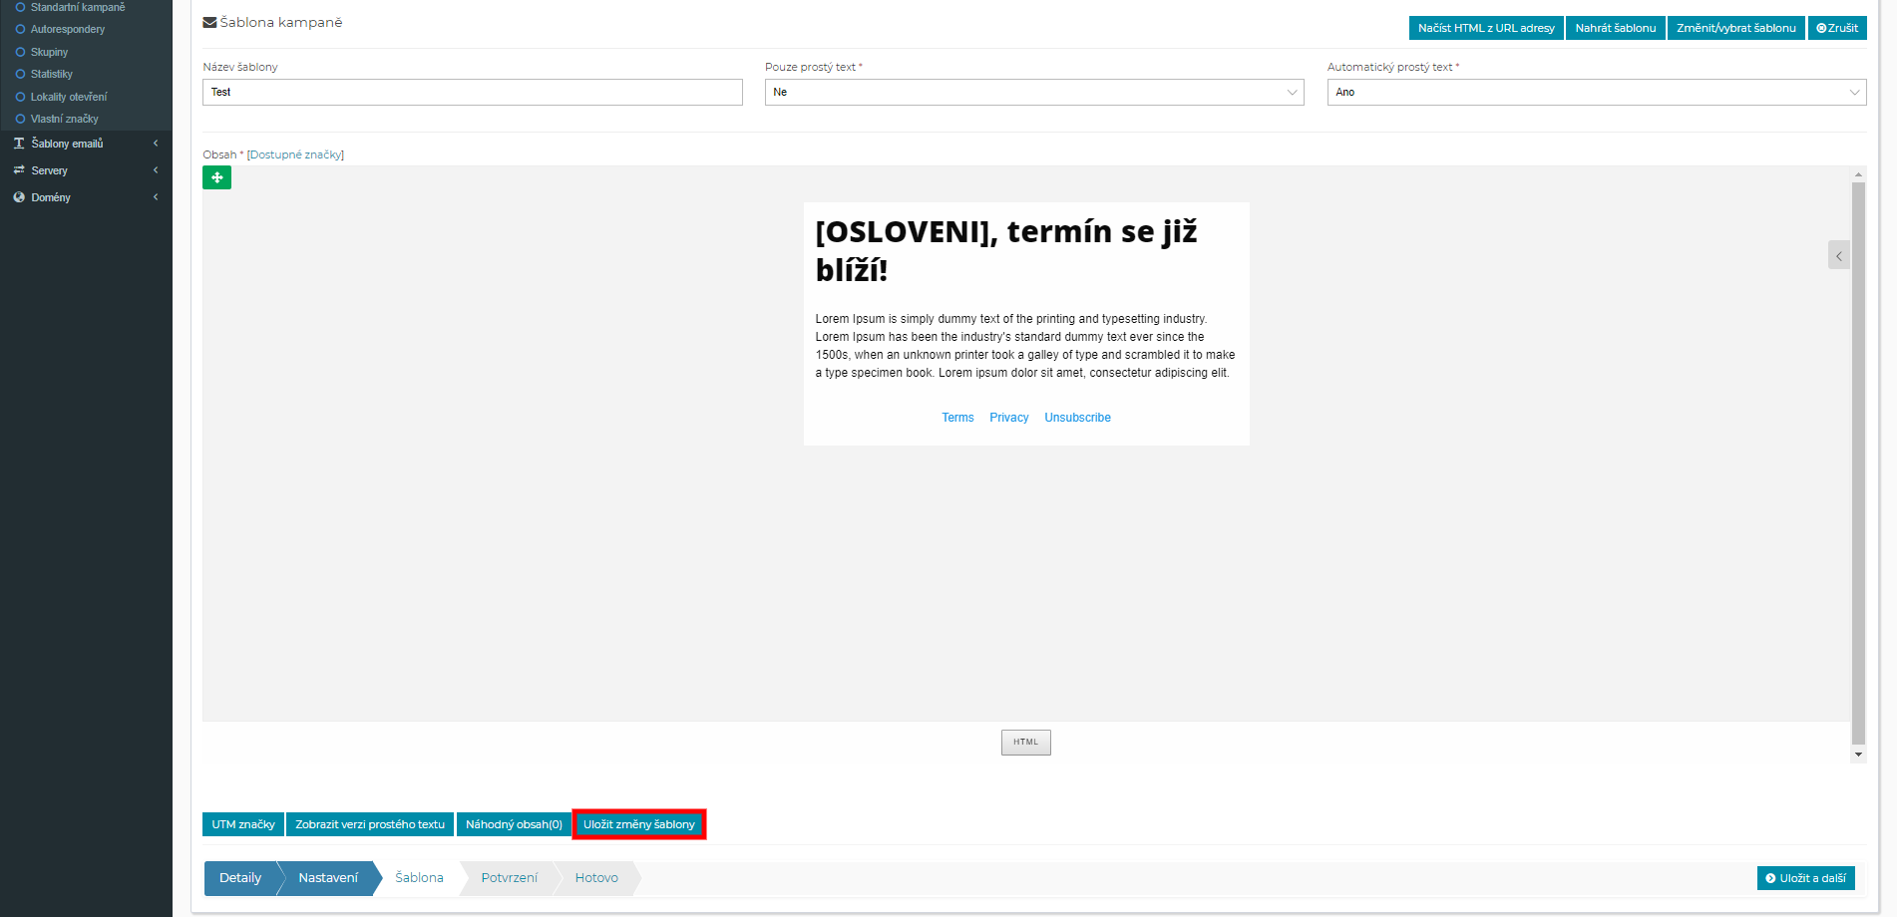Expand the Šablony emailů menu chevron
Image resolution: width=1897 pixels, height=917 pixels.
(156, 144)
